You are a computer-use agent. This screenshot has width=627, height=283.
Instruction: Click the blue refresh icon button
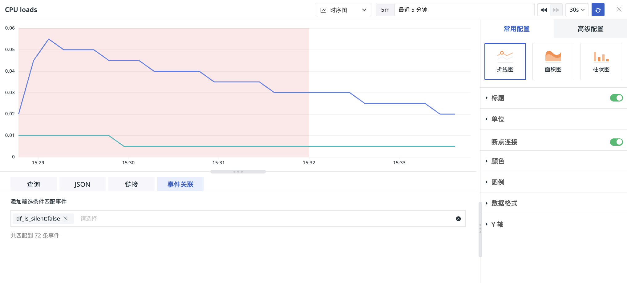pyautogui.click(x=598, y=10)
